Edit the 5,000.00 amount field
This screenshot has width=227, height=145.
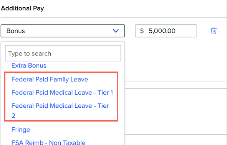tap(166, 31)
